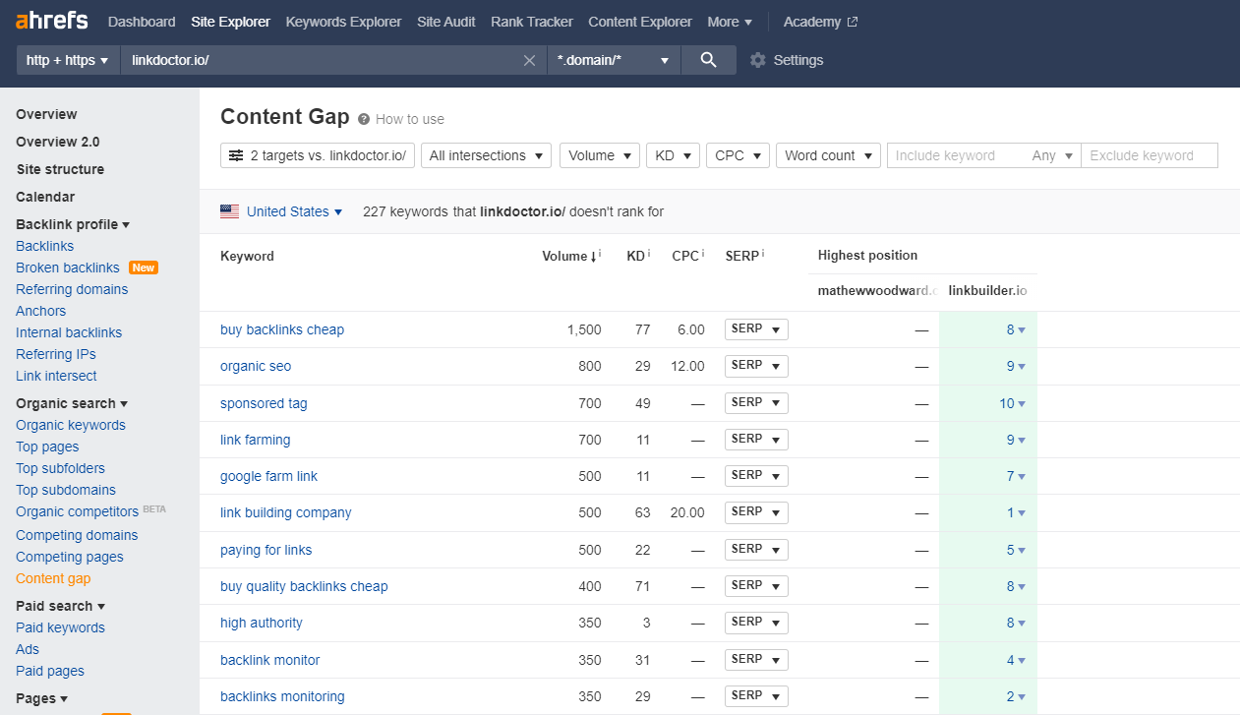Open Rank Tracker
1240x715 pixels.
[532, 22]
